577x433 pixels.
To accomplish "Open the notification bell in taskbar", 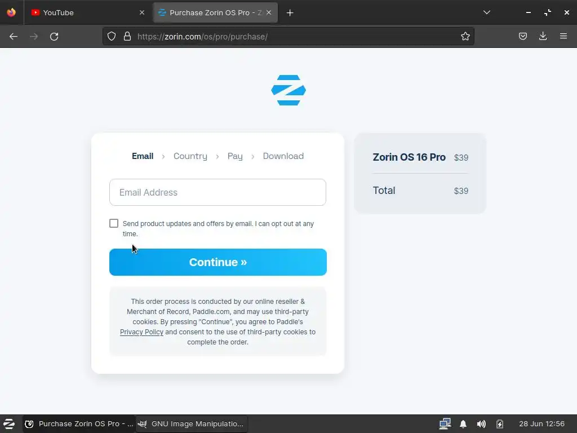I will point(463,424).
